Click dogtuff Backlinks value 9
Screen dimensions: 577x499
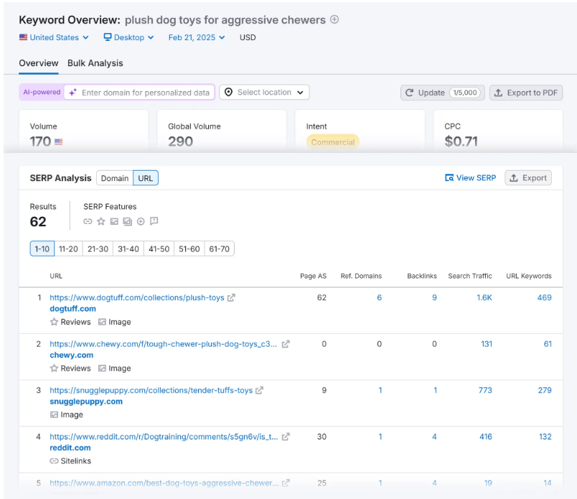tap(435, 297)
